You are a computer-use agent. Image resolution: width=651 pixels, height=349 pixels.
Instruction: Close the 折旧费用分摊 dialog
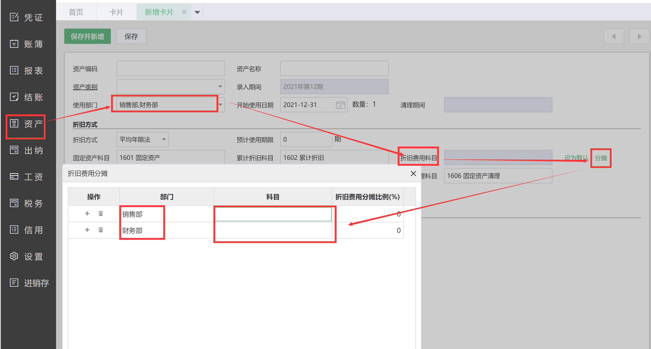click(413, 174)
